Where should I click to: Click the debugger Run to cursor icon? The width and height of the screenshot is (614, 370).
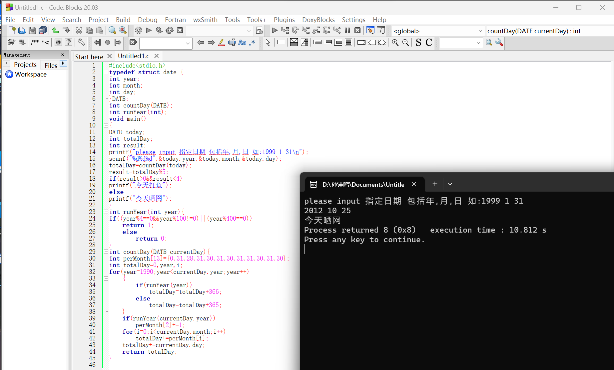coord(285,31)
